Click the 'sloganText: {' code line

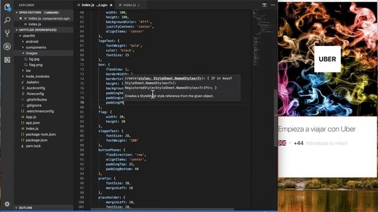pyautogui.click(x=110, y=131)
